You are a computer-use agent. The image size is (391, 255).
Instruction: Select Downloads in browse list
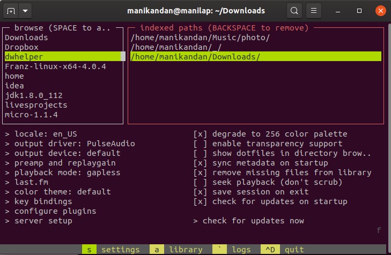(x=63, y=37)
